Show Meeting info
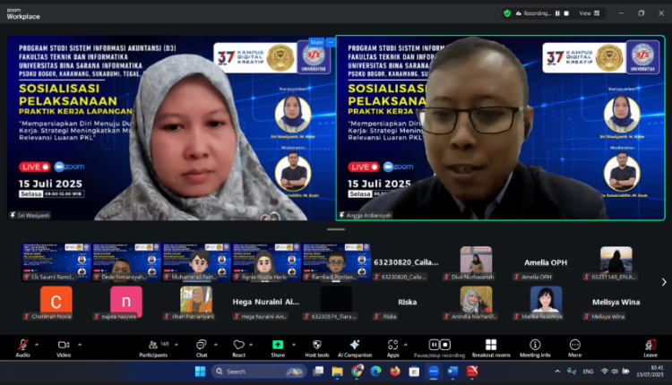 coord(535,347)
